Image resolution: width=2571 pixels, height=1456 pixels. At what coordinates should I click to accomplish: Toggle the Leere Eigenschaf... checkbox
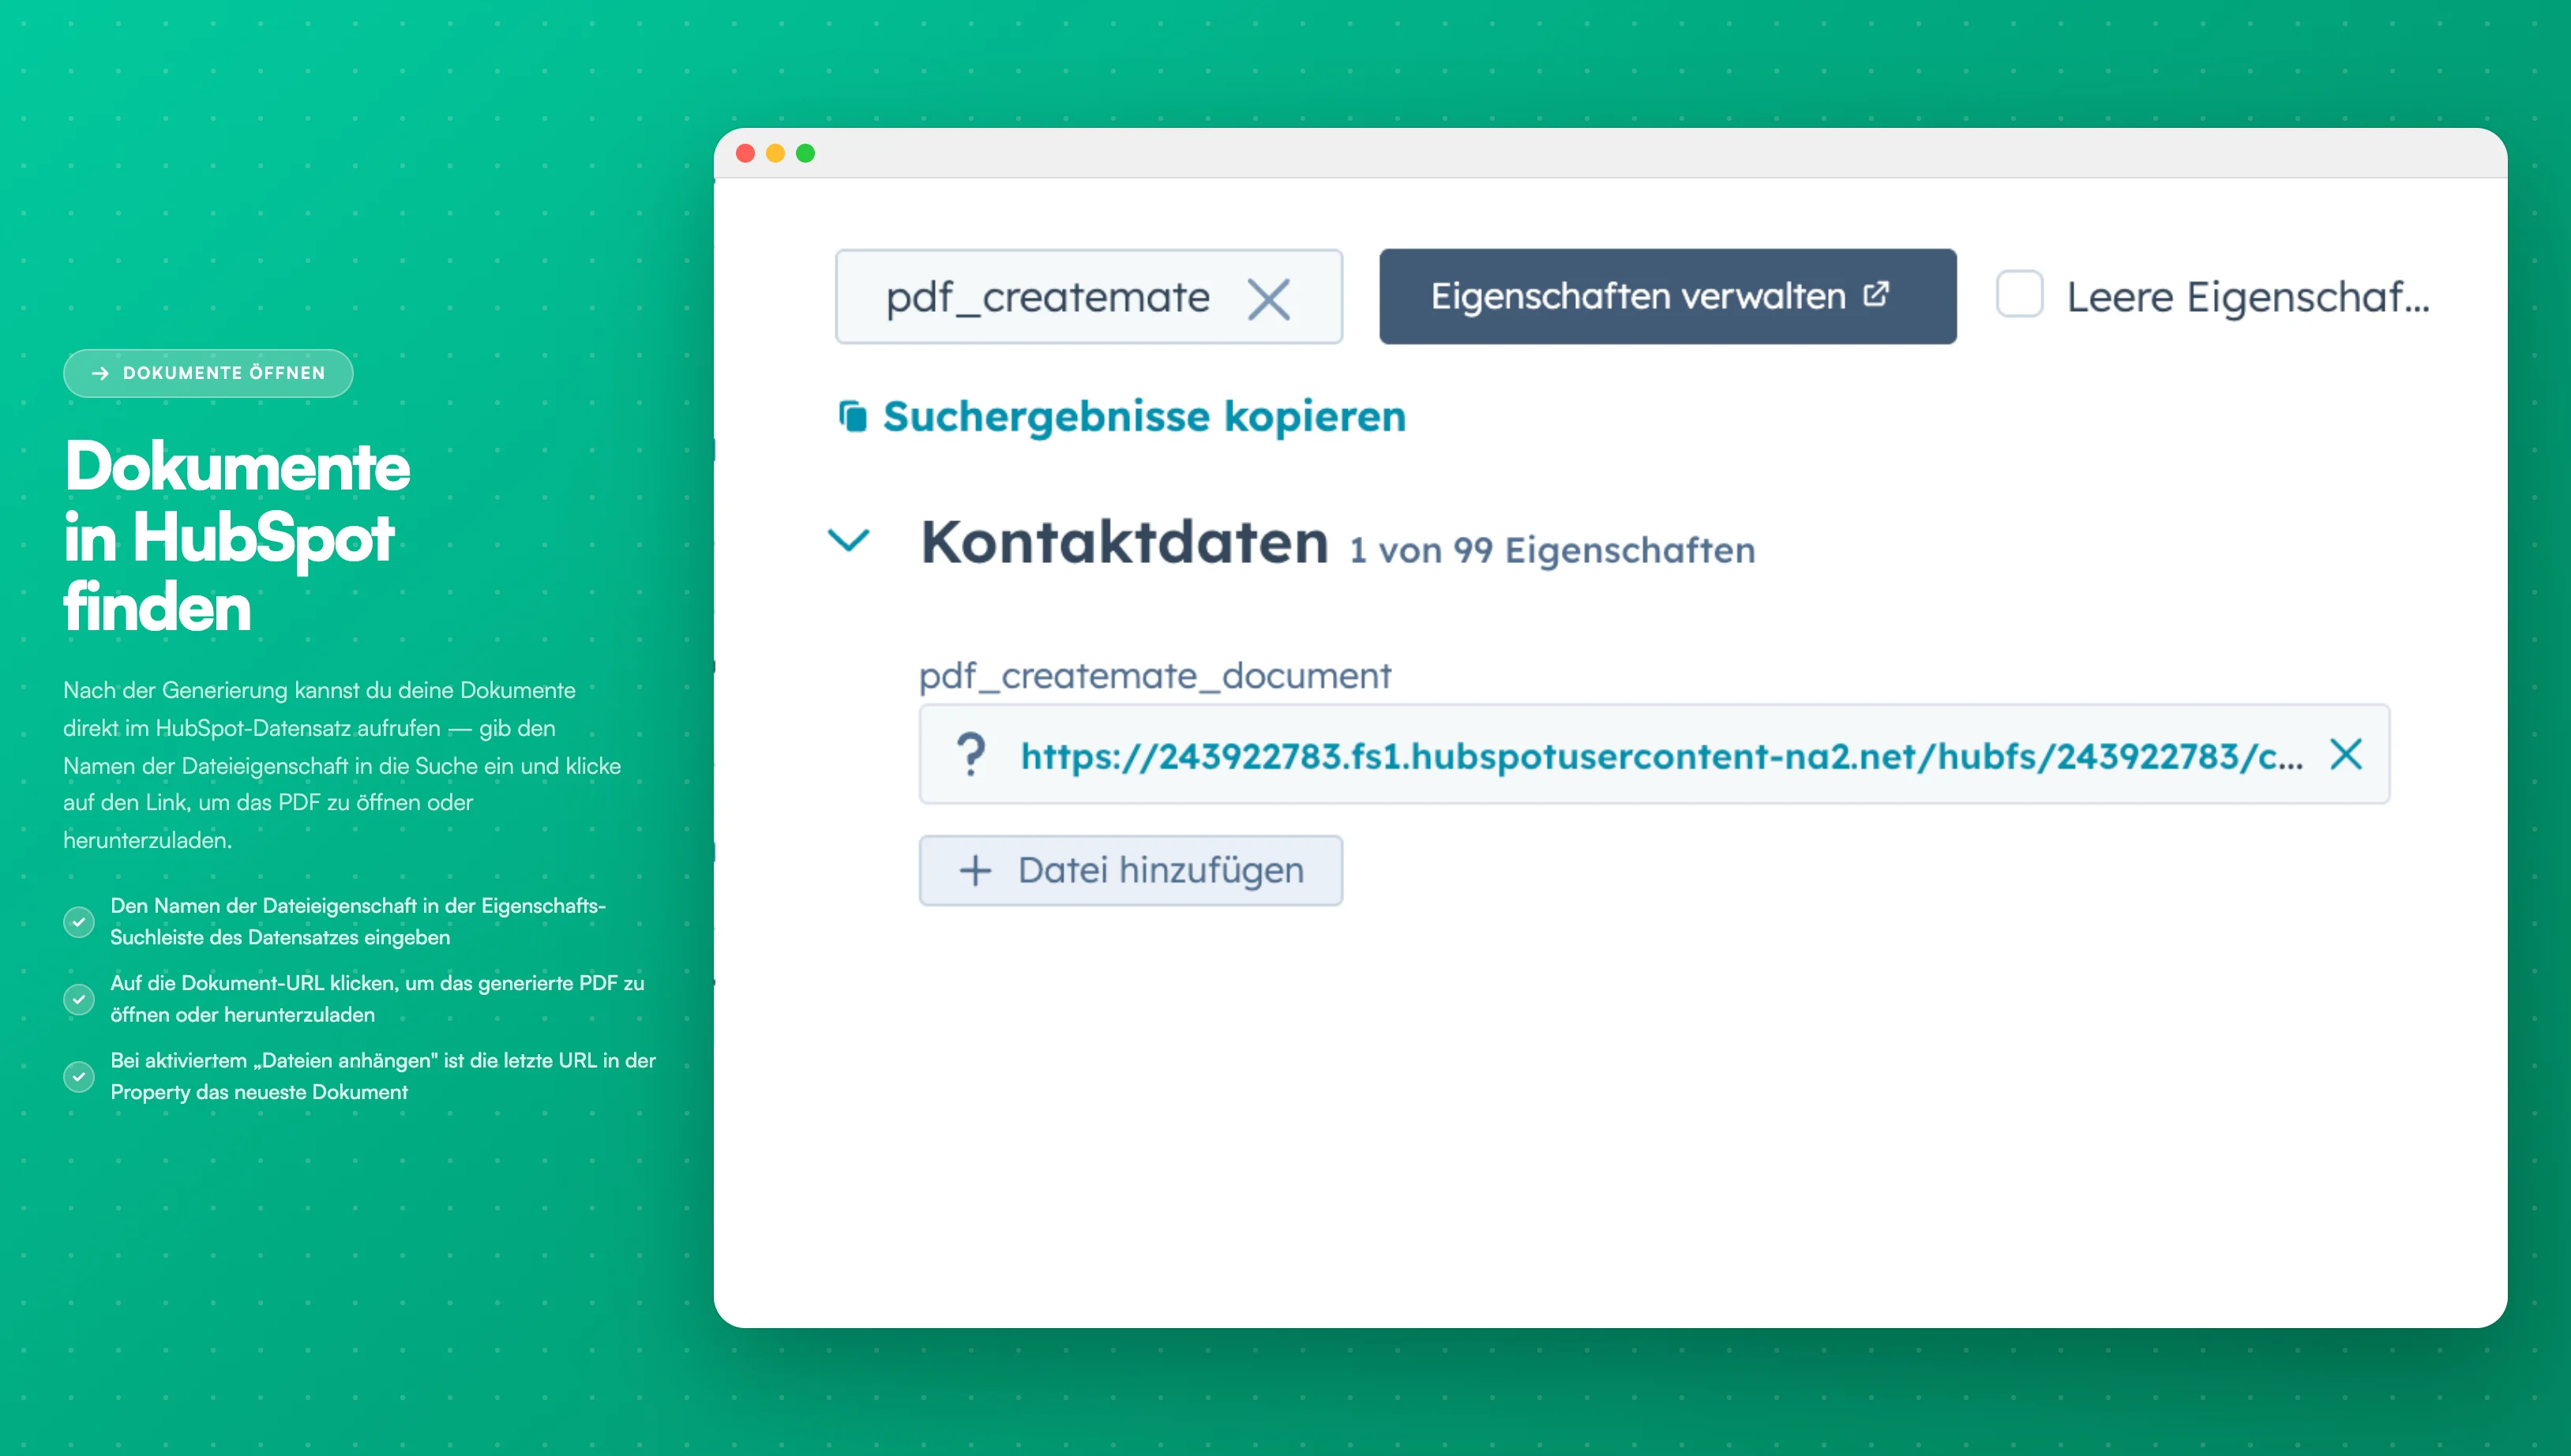(x=2019, y=295)
